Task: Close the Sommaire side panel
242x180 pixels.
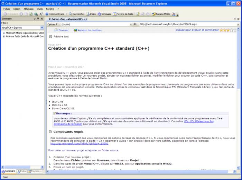Action: pyautogui.click(x=42, y=19)
